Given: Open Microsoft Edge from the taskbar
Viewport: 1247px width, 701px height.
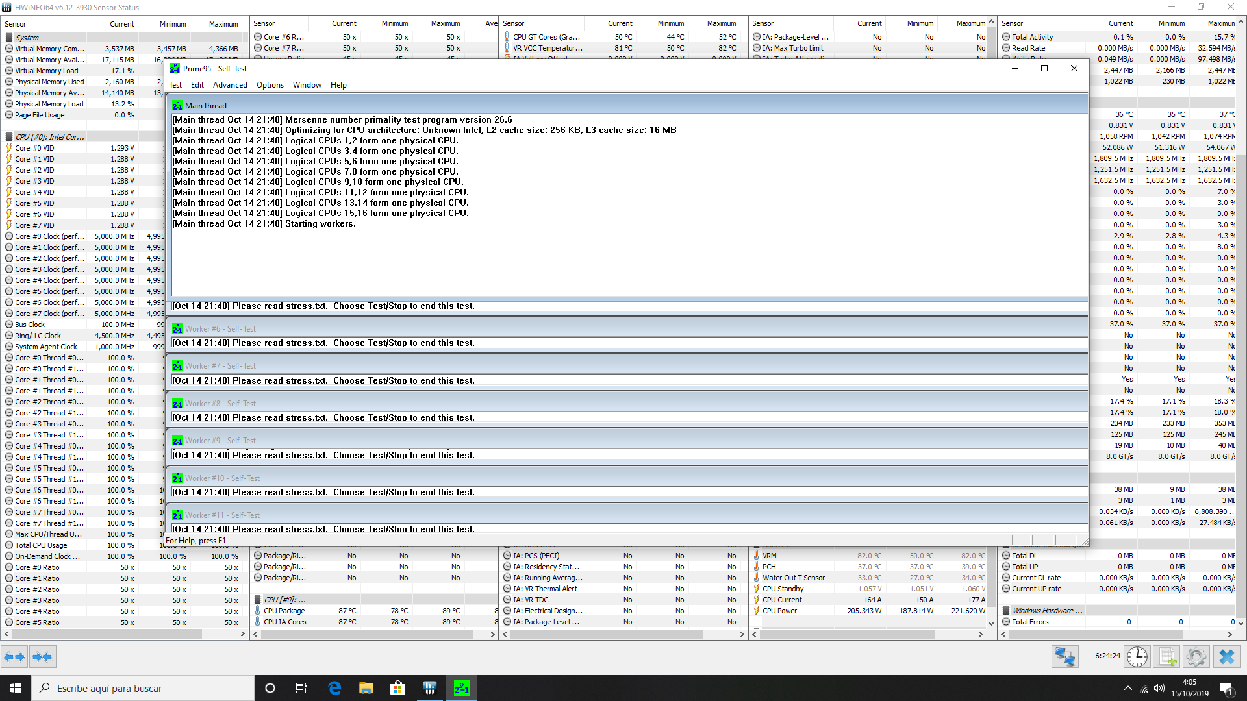Looking at the screenshot, I should click(334, 688).
